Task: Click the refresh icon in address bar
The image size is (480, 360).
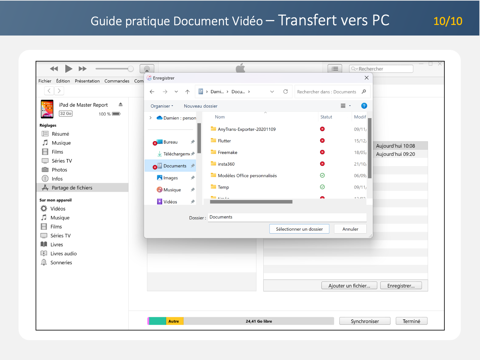Action: click(x=285, y=92)
